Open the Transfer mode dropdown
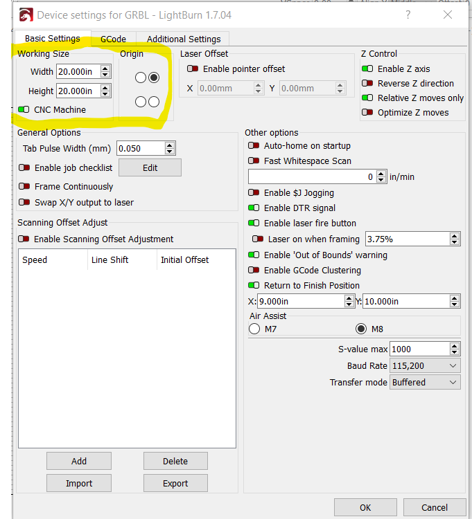 click(x=425, y=382)
